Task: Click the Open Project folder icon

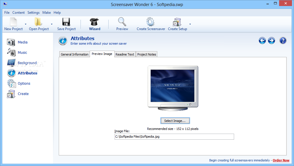Action: click(x=38, y=22)
